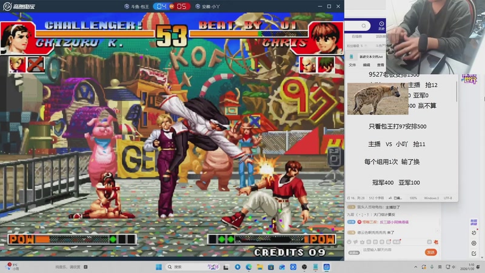Open the 查看 menu in Notepad

[381, 65]
